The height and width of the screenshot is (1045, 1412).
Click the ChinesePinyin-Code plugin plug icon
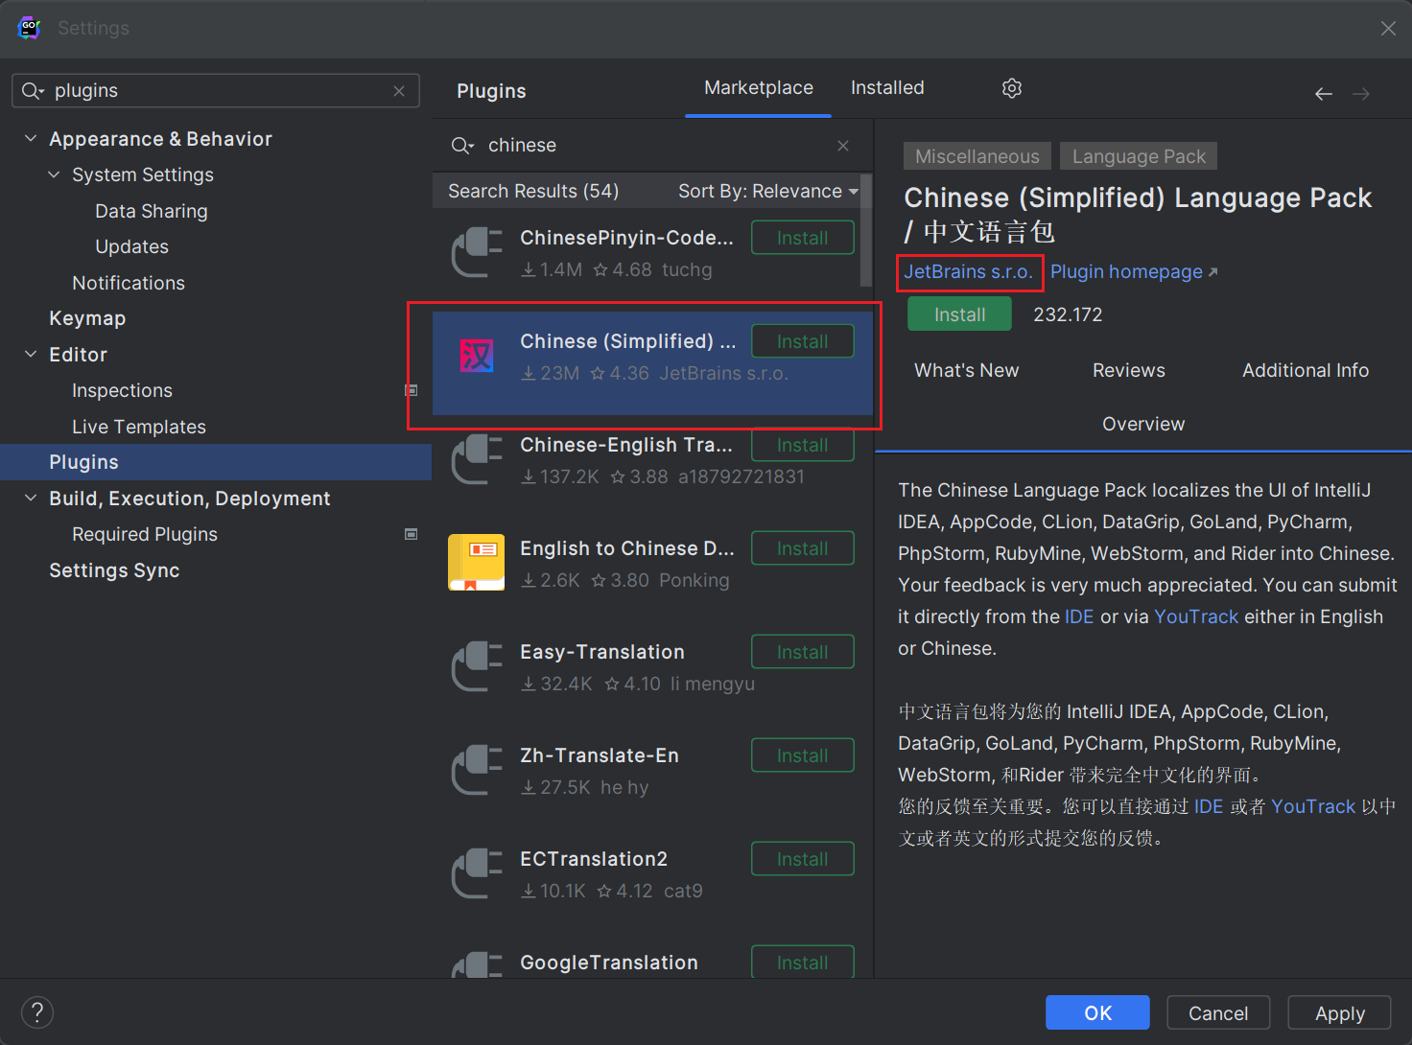click(x=477, y=252)
